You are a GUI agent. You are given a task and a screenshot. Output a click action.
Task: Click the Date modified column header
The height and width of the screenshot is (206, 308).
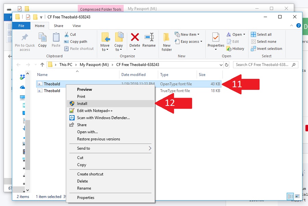click(133, 74)
